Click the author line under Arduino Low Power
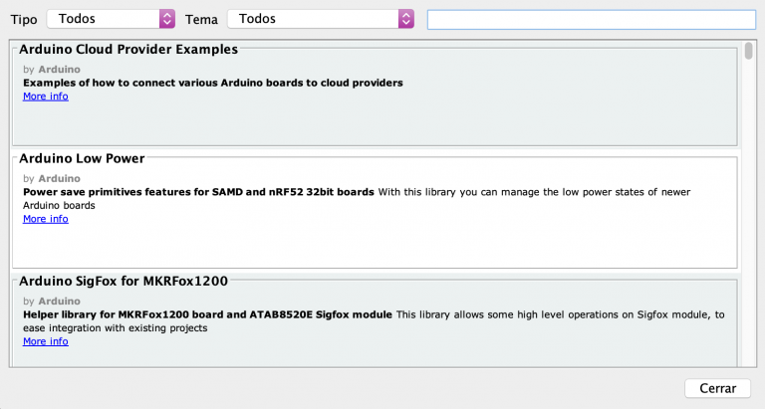 51,178
